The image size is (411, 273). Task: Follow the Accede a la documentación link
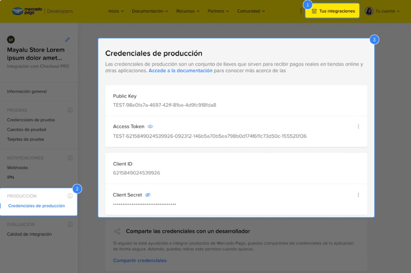(180, 71)
